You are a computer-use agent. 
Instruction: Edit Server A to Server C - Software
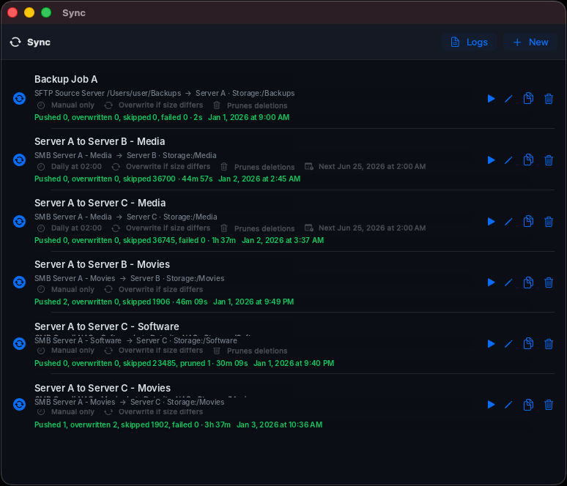coord(508,343)
